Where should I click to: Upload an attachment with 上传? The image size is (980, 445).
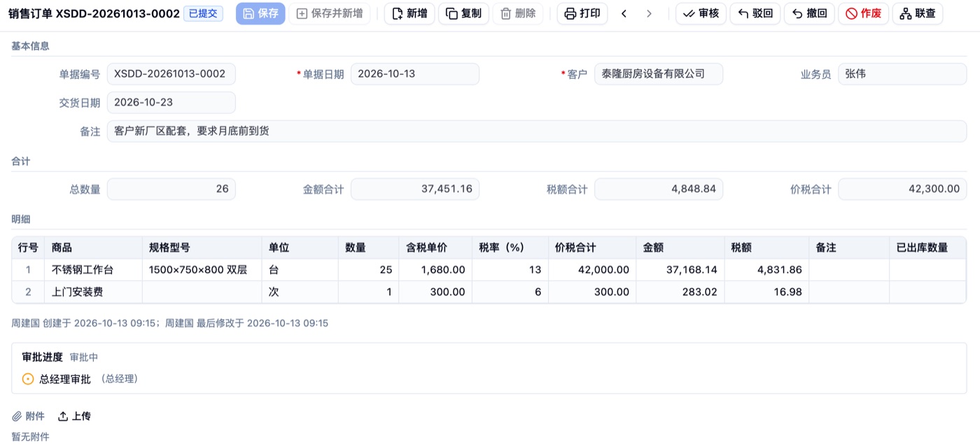click(74, 416)
